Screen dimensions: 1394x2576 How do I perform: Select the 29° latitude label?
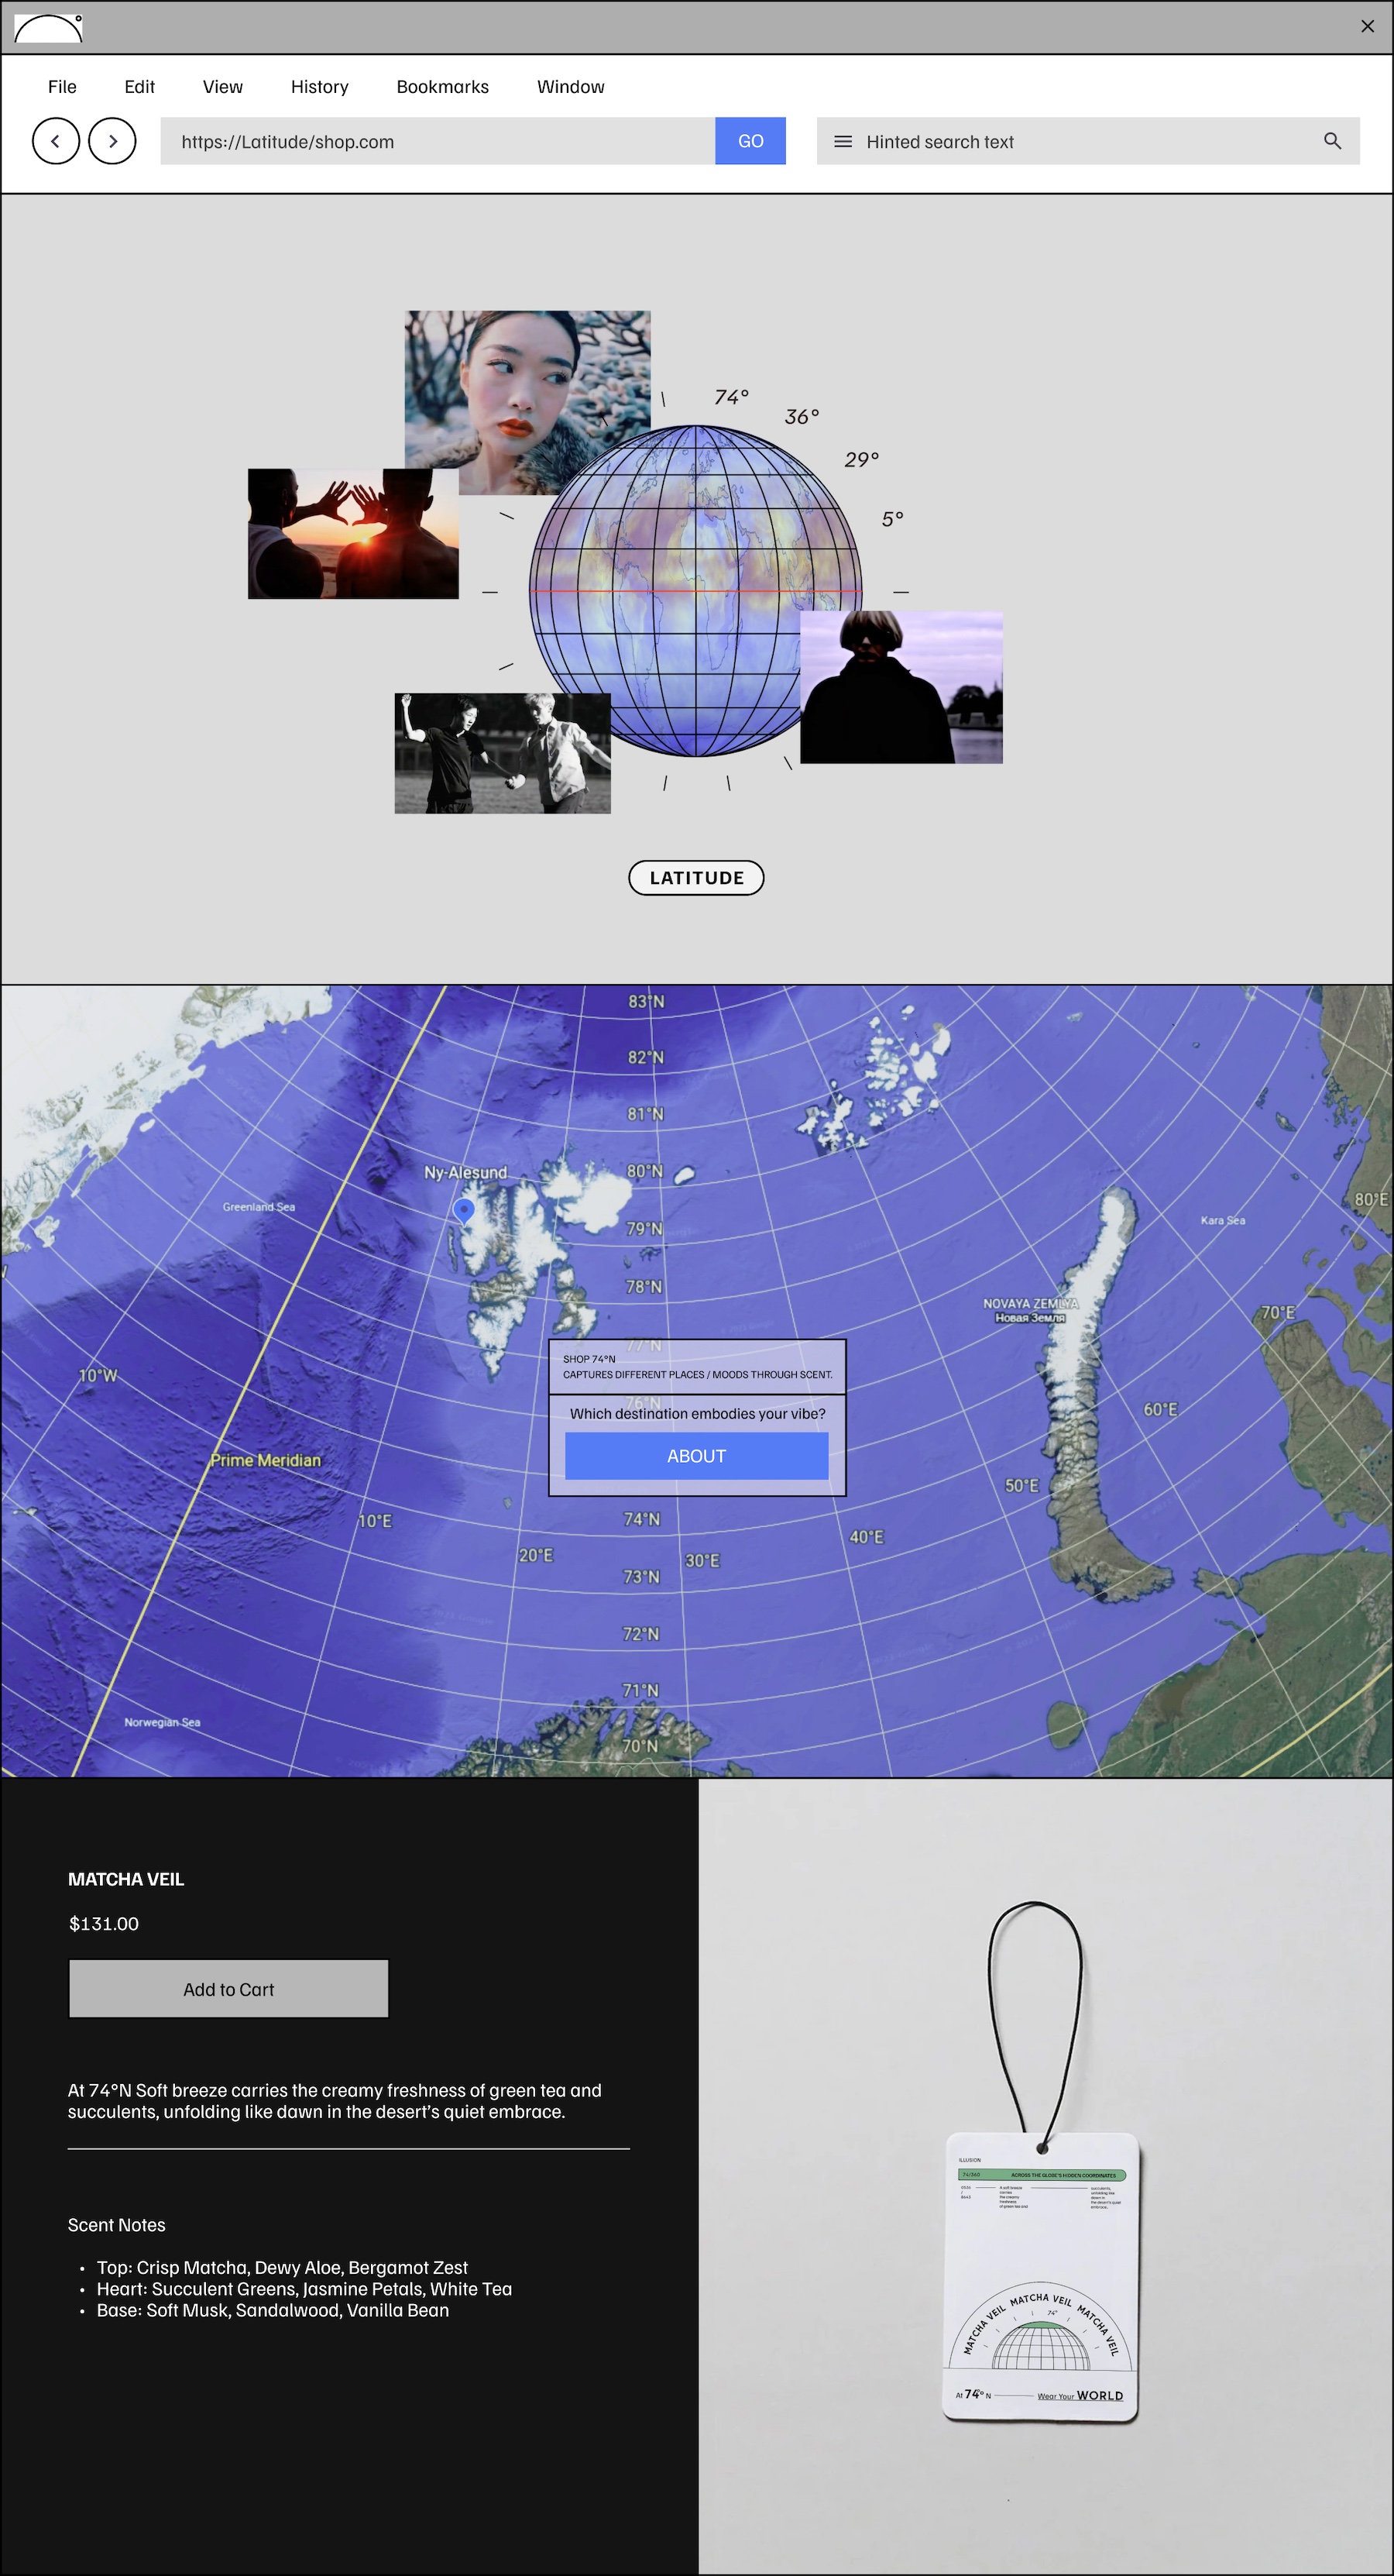pyautogui.click(x=861, y=460)
